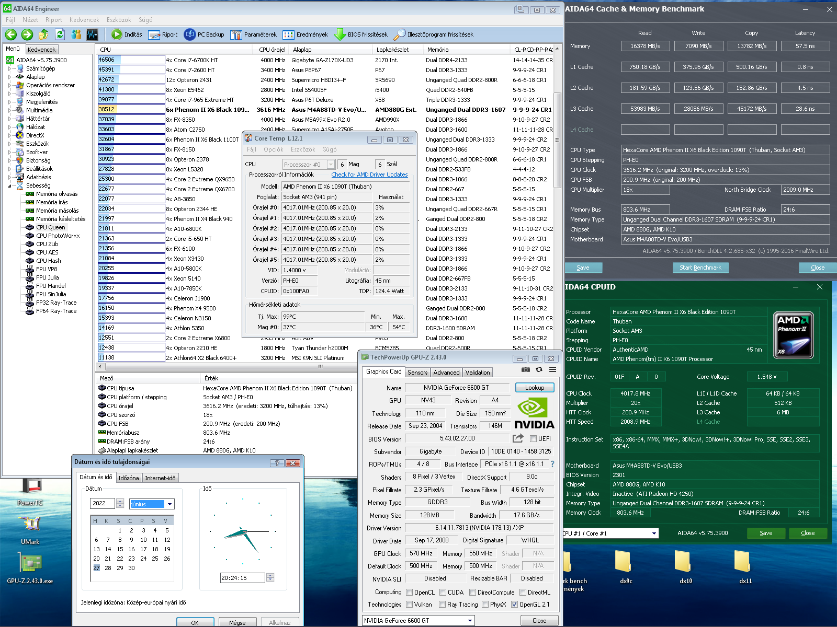Open the GPU-Z hamburger menu
The height and width of the screenshot is (627, 837).
552,369
